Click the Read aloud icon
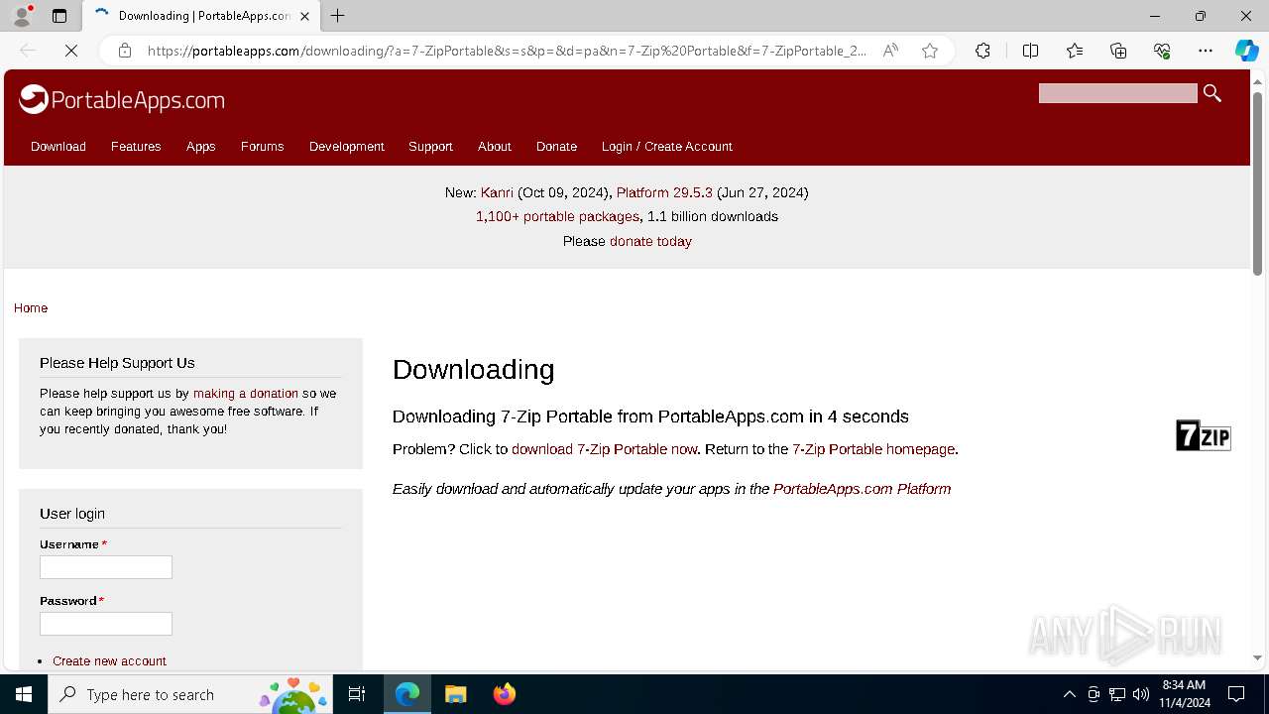 tap(890, 51)
